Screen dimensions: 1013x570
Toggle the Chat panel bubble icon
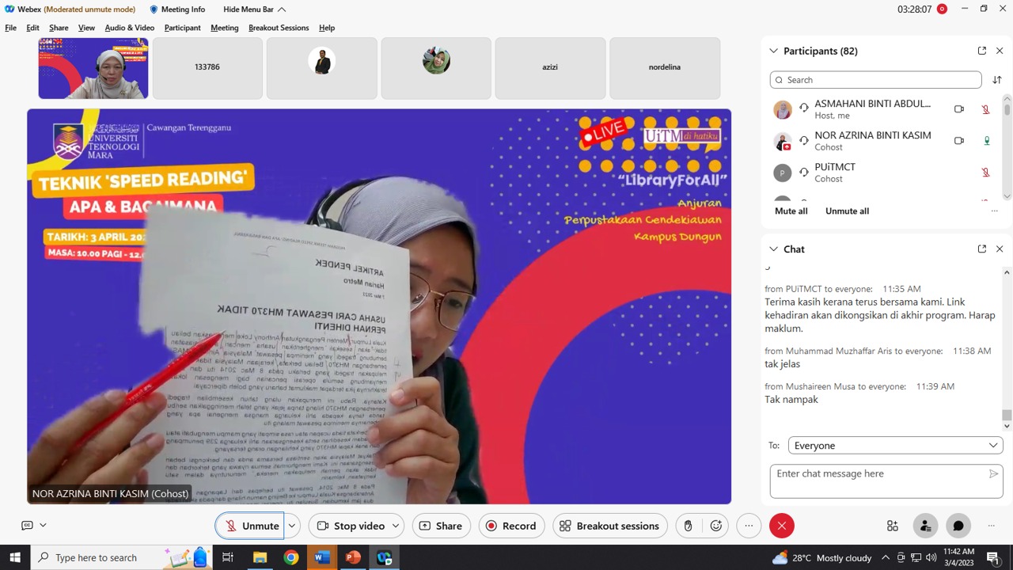pos(958,526)
